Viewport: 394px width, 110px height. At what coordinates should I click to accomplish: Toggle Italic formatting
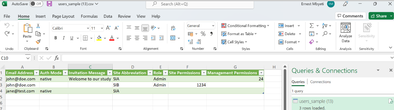[64, 38]
